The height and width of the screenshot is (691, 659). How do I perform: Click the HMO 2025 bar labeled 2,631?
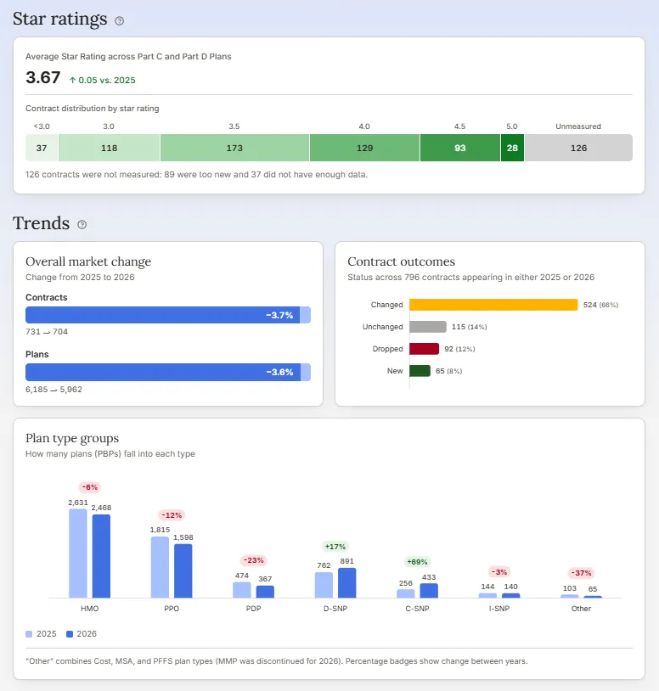[x=78, y=553]
